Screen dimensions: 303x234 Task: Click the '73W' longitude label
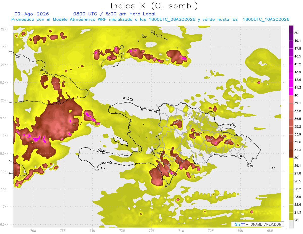tap(122, 230)
